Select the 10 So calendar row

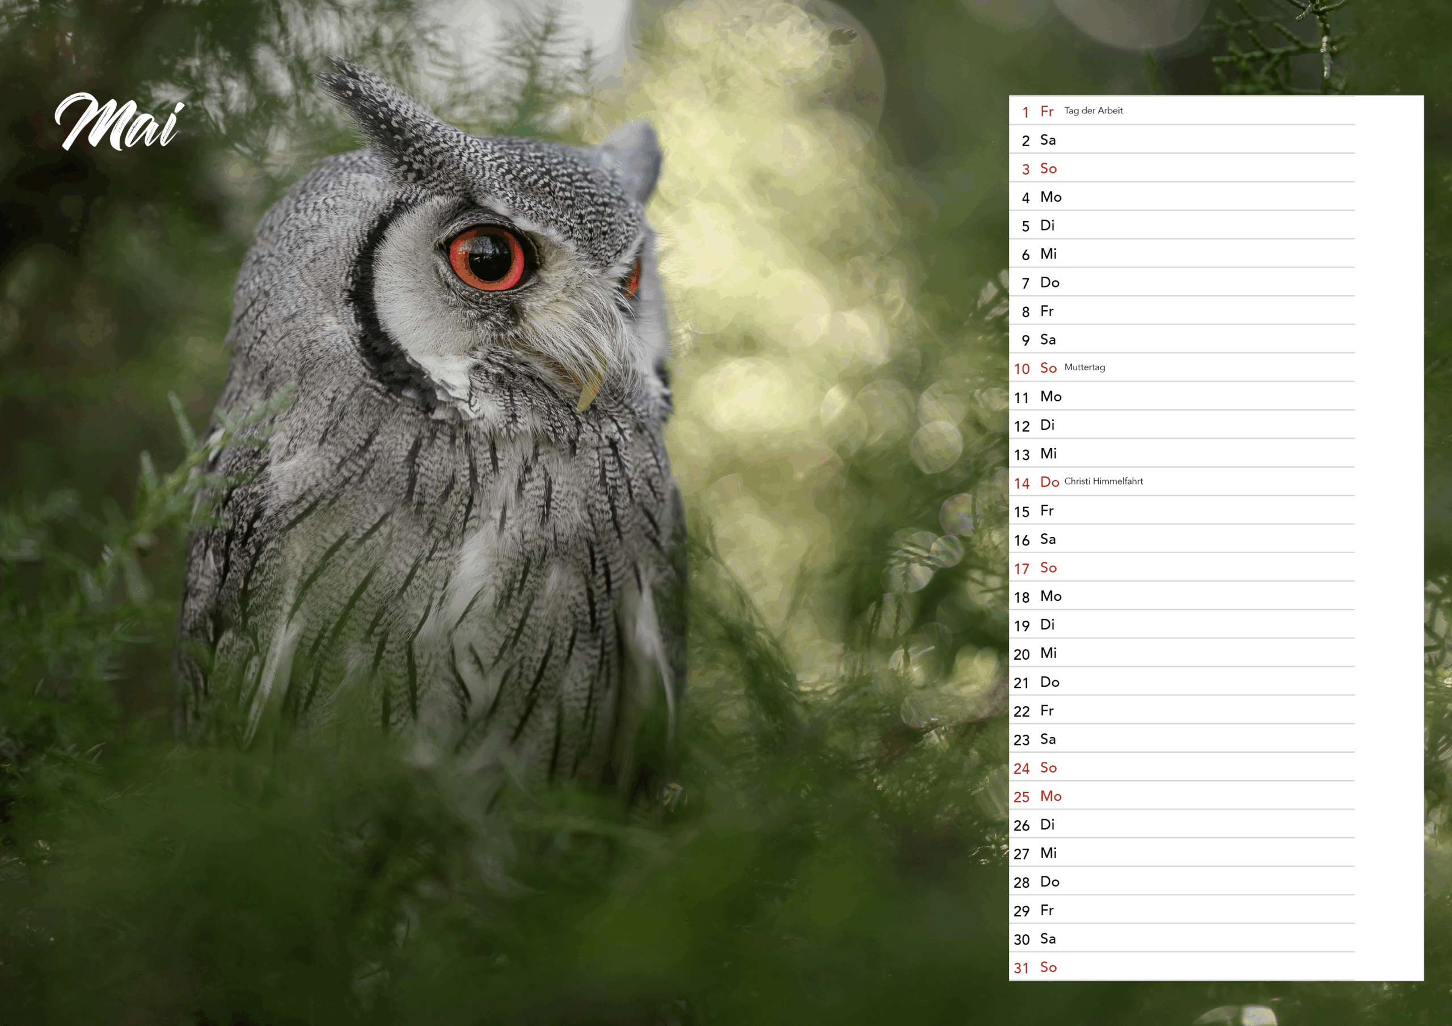[x=1181, y=368]
